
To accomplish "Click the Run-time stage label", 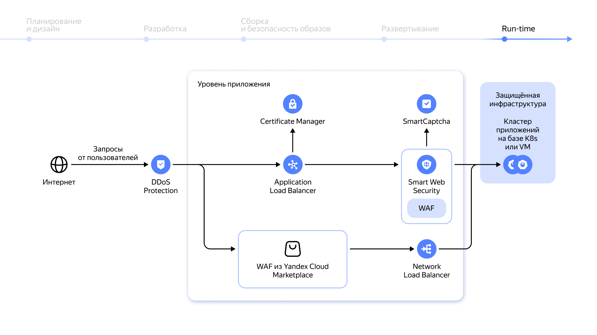I will pos(518,29).
